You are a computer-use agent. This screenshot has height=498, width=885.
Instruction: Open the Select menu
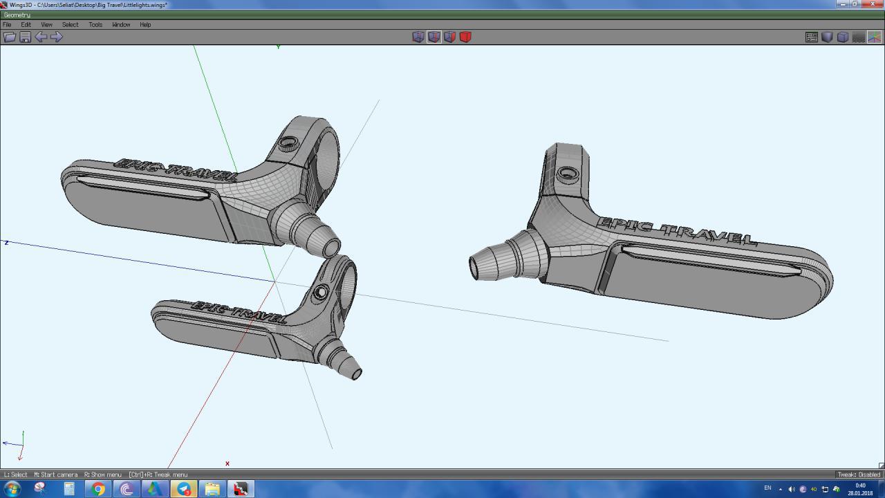70,24
